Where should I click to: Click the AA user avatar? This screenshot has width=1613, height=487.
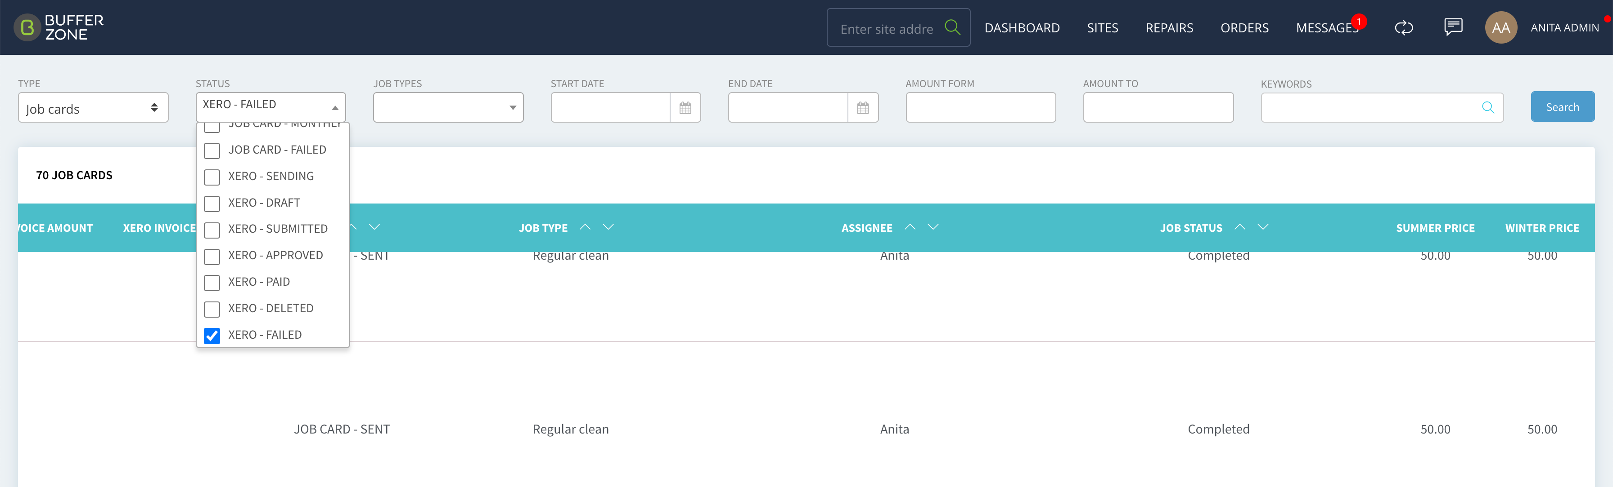tap(1500, 27)
